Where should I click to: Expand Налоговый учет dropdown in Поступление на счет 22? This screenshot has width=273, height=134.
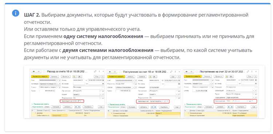pyautogui.click(x=248, y=101)
